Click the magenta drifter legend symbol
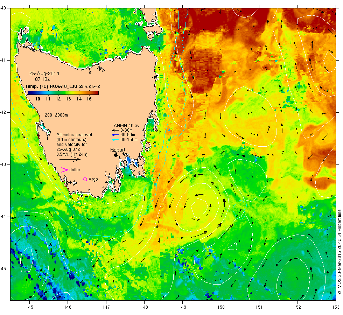This screenshot has width=343, height=315. pyautogui.click(x=64, y=170)
